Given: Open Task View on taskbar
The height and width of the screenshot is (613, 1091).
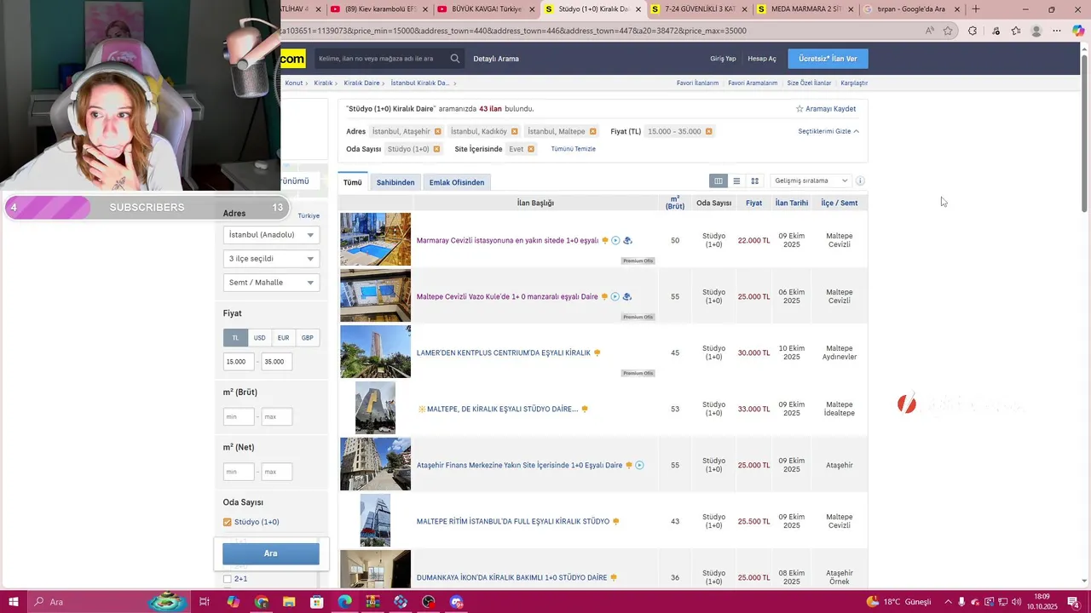Looking at the screenshot, I should (205, 602).
